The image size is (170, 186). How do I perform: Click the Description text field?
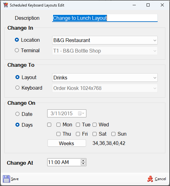coord(105,18)
